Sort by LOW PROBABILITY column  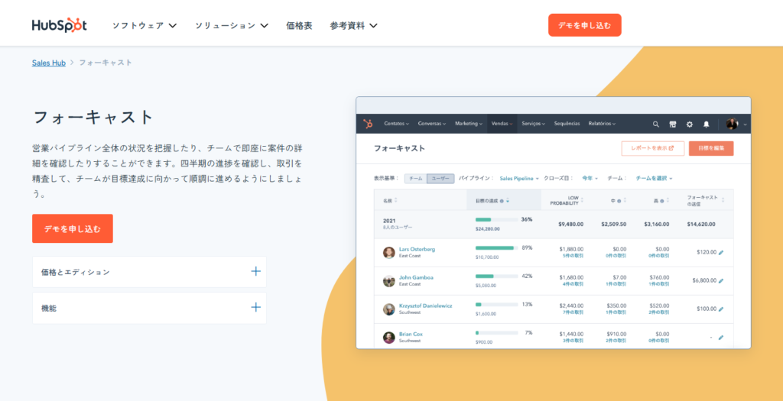coord(567,200)
